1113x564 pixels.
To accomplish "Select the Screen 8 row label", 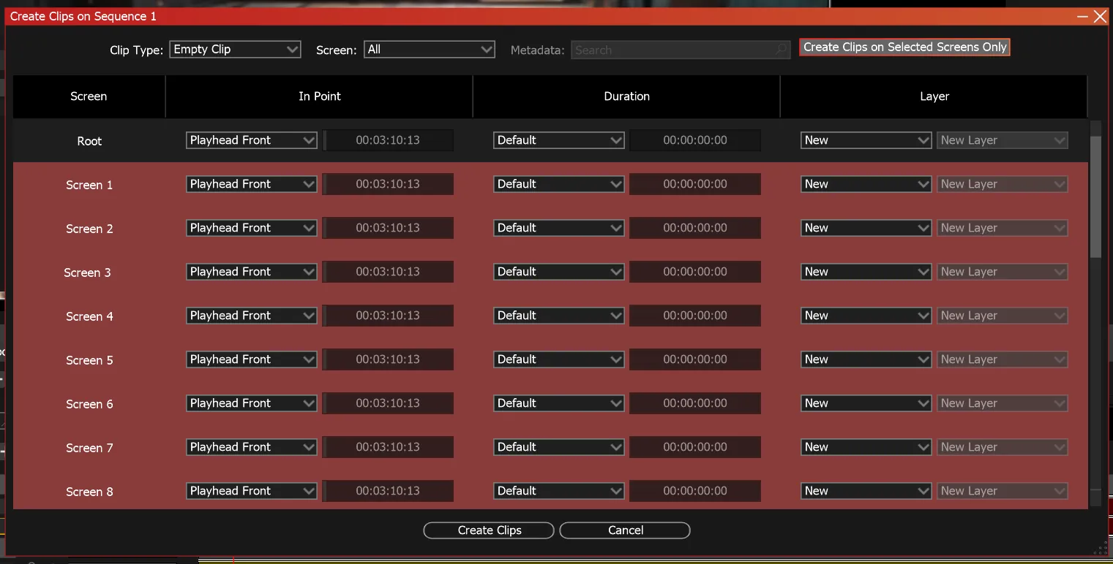I will tap(89, 492).
